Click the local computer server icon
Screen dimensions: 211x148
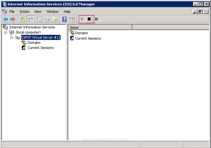point(12,32)
